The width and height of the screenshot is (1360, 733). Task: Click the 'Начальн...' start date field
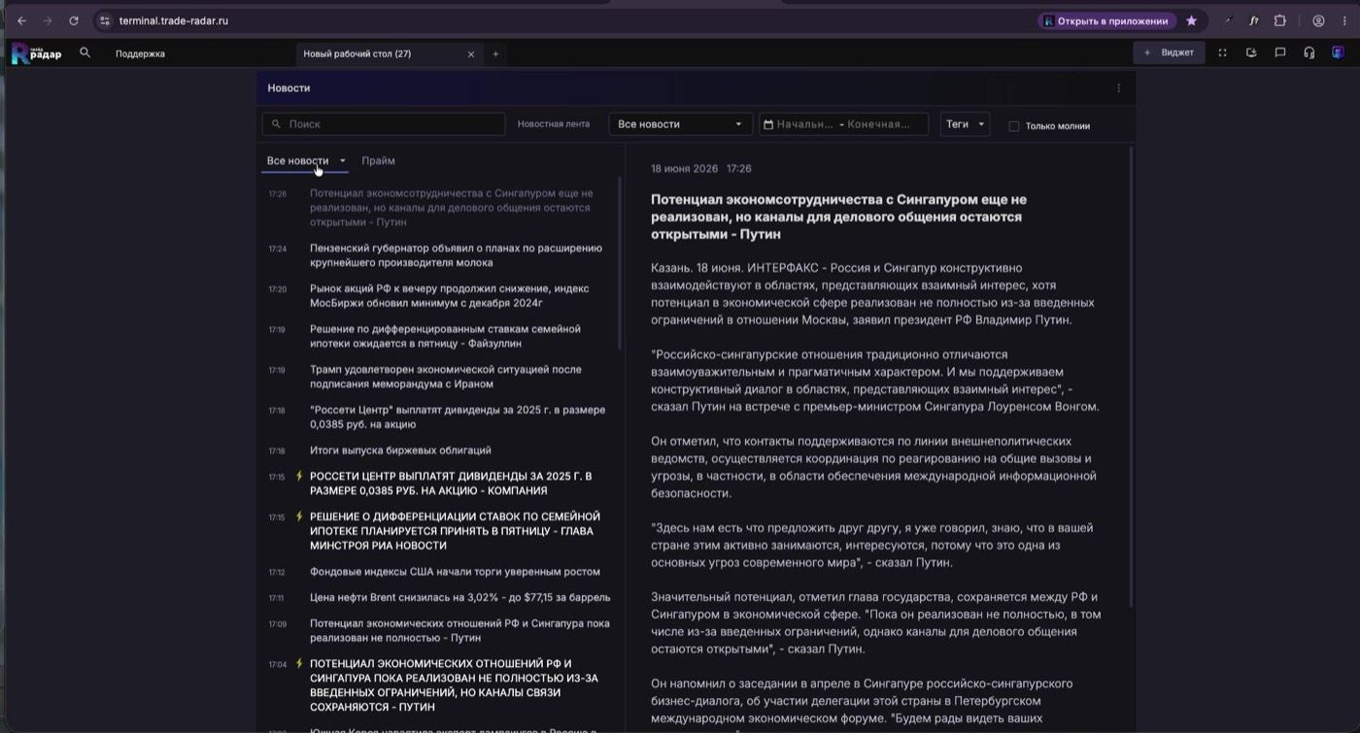[x=804, y=124]
